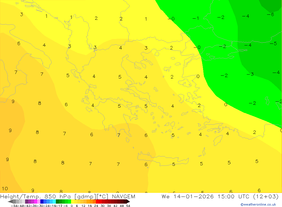Select the cyan swatch above the -18 label
This screenshot has height=207, width=282.
[54, 202]
